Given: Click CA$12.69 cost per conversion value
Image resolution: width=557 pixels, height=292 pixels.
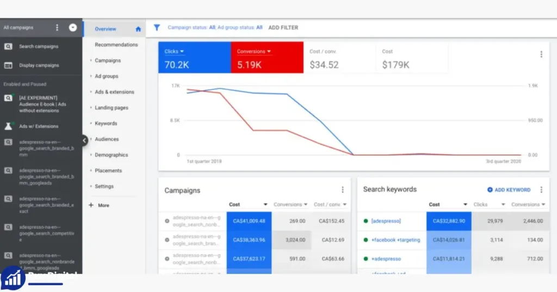Looking at the screenshot, I should (x=333, y=240).
